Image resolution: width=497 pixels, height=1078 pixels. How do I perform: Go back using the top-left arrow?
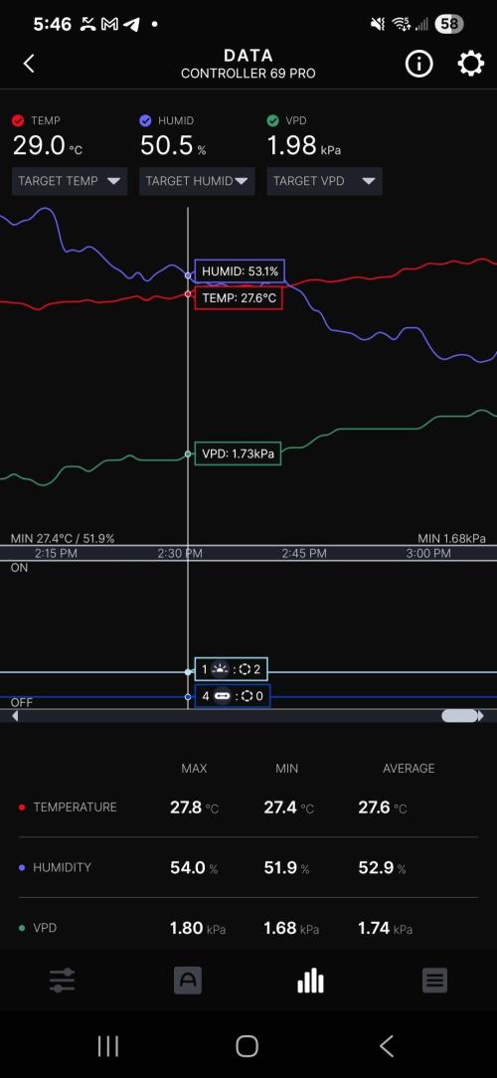click(29, 64)
